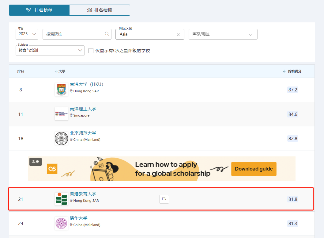324x238 pixels.
Task: Click the 北京师范大学 seal logo
Action: click(x=61, y=138)
